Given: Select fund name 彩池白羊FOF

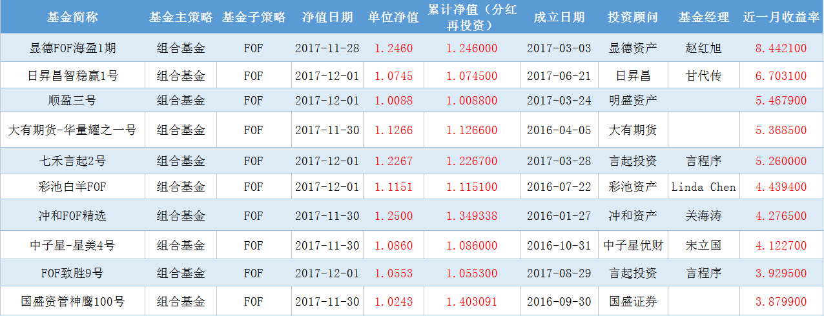Looking at the screenshot, I should pos(72,187).
